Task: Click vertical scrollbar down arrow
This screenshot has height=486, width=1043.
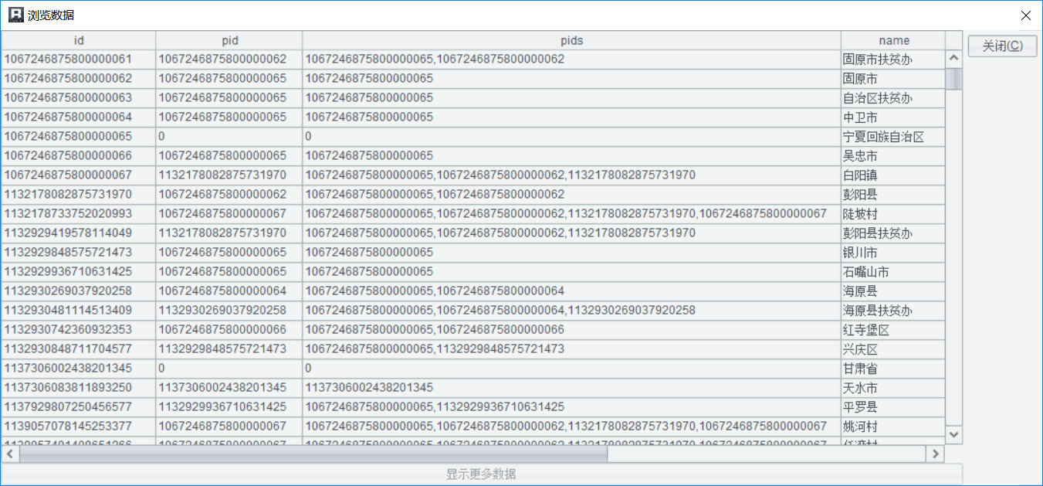Action: tap(954, 435)
